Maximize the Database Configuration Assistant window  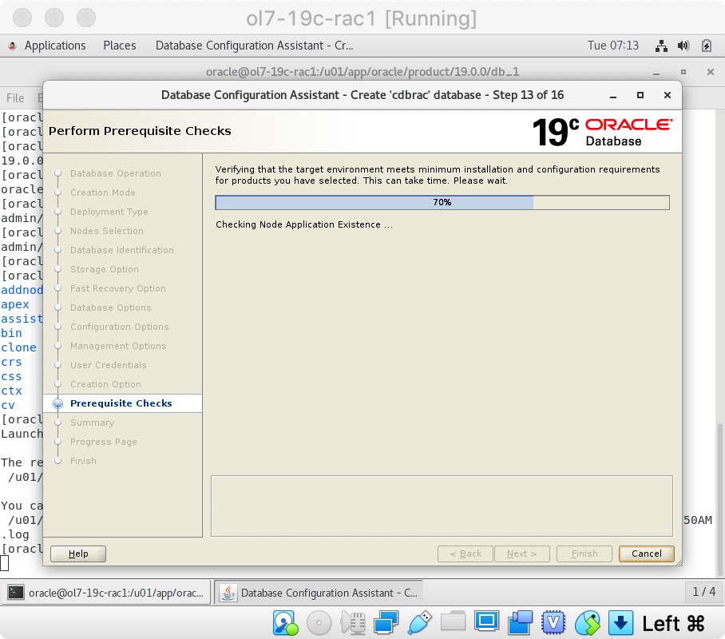coord(640,95)
